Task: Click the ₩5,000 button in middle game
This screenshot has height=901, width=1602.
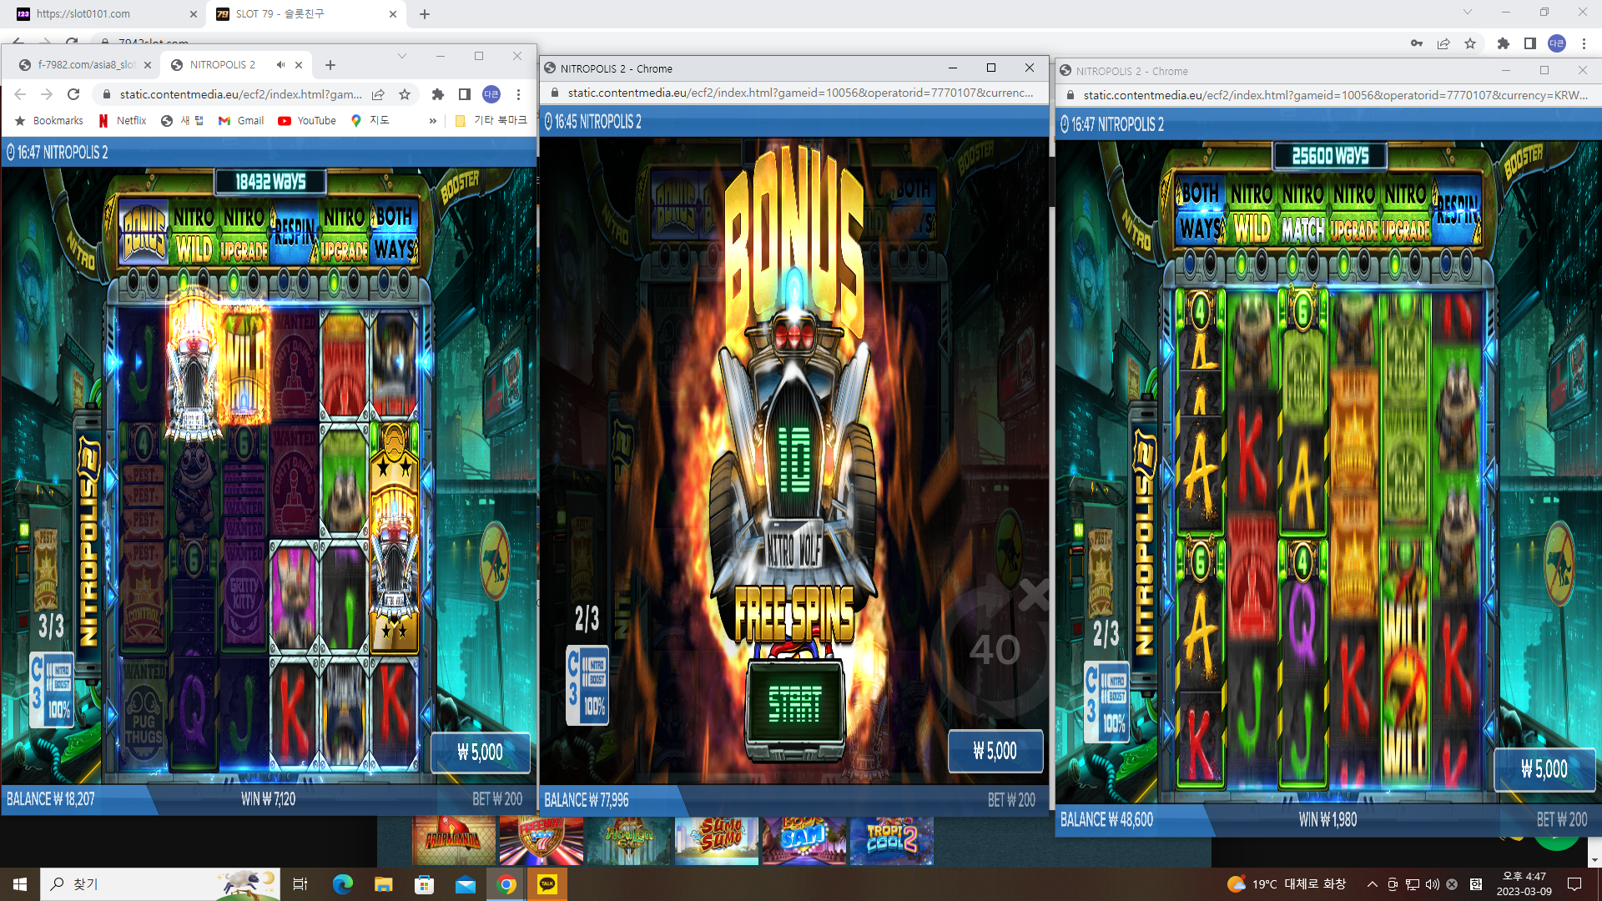Action: tap(995, 751)
